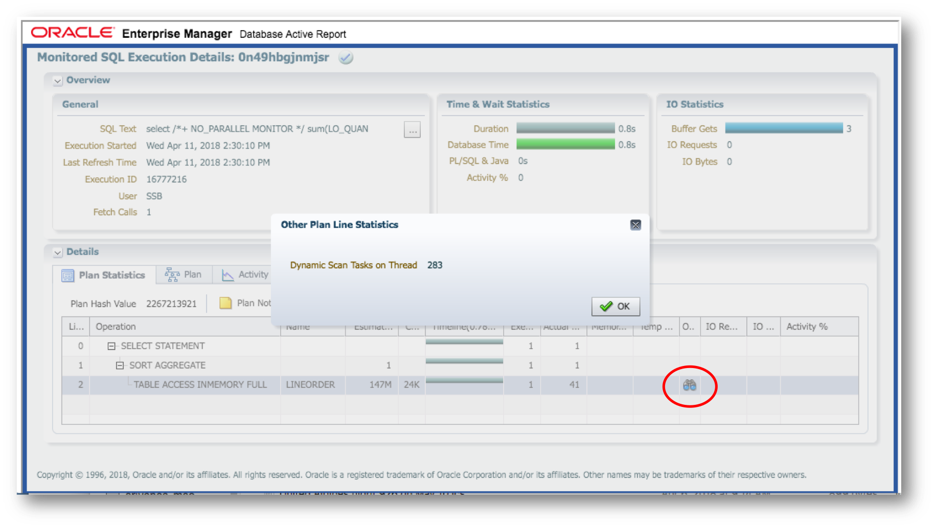The image size is (934, 527).
Task: Select the TABLE ACCESS INMEMORY FULL row
Action: tap(460, 385)
